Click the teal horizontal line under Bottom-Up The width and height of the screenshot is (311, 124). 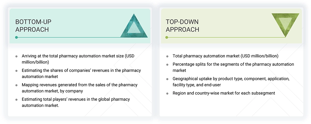80,37
